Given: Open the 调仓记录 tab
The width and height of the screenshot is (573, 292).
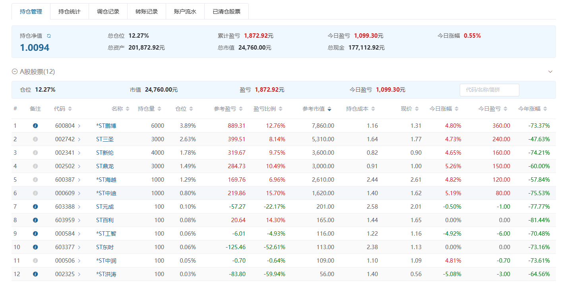Looking at the screenshot, I should (108, 12).
